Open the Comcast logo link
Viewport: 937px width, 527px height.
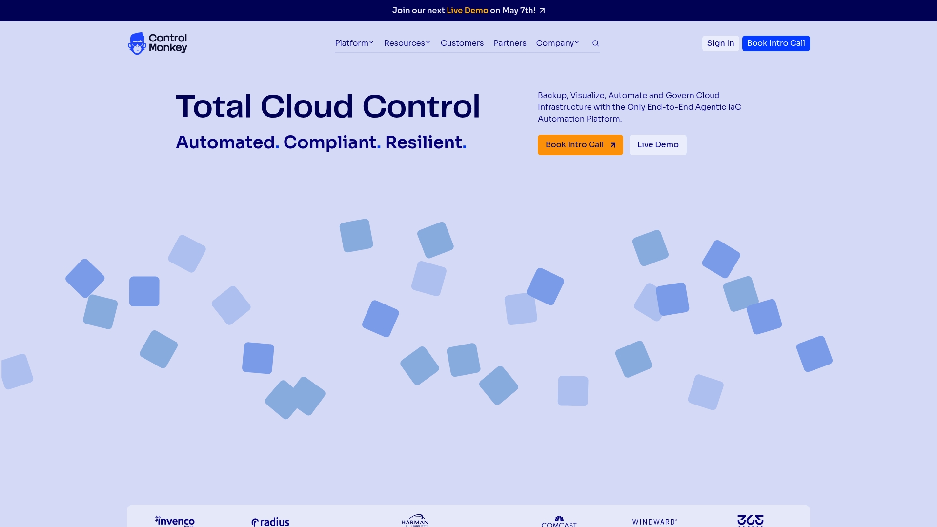tap(559, 522)
